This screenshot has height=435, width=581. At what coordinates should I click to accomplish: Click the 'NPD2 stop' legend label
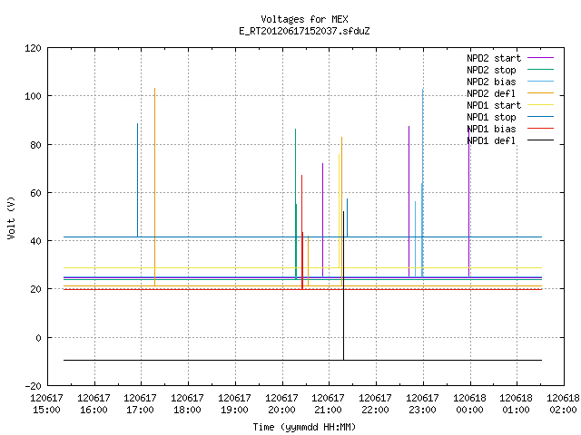pyautogui.click(x=491, y=70)
